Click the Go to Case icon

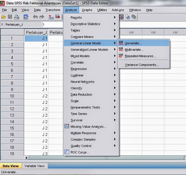pos(51,17)
